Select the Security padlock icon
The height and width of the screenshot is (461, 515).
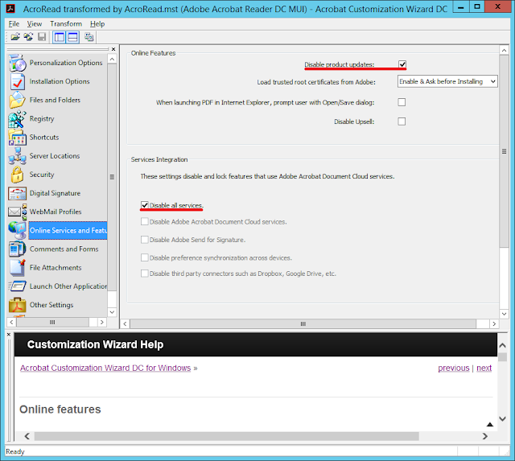(x=18, y=175)
